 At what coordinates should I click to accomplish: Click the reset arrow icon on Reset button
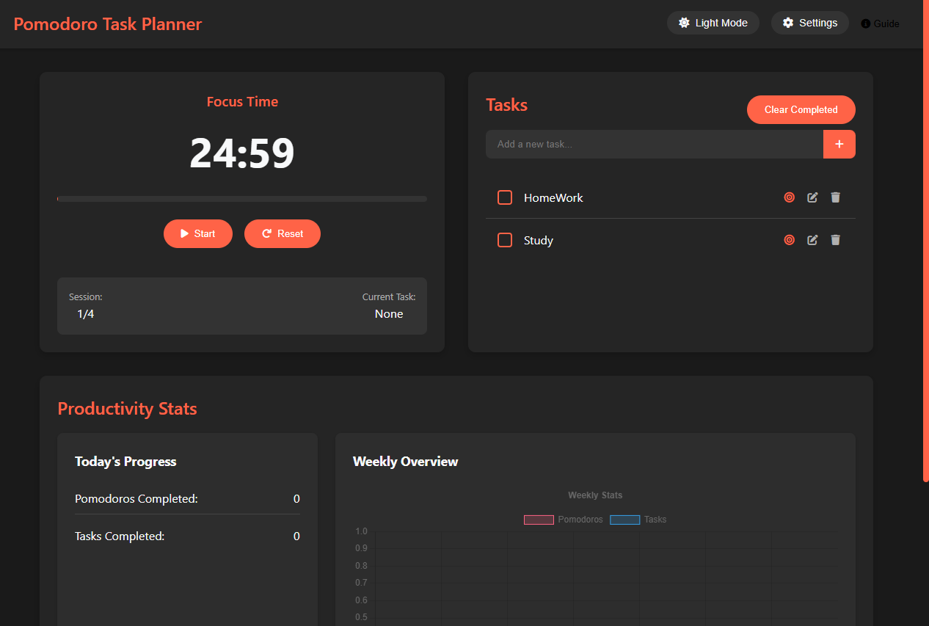(x=266, y=233)
